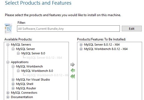Screen dimensions: 144x100
Task: Select the MySQL Server tree item
Action: pyautogui.click(x=26, y=49)
